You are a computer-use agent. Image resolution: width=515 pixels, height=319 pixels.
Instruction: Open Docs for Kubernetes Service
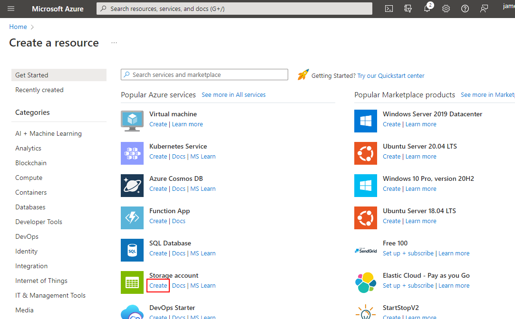click(x=179, y=156)
